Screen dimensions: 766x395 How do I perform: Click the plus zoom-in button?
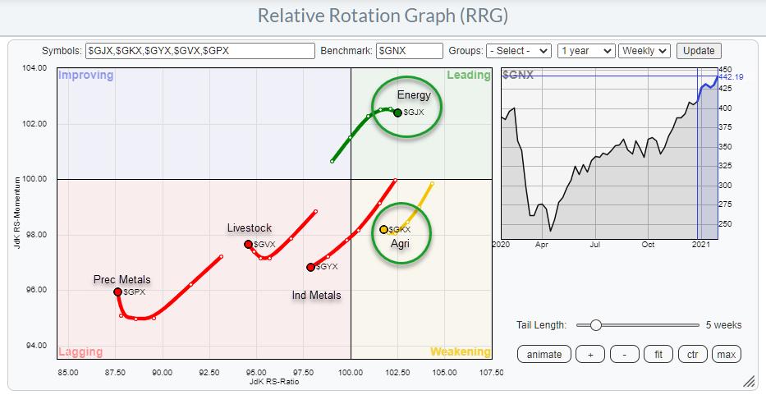click(x=589, y=354)
